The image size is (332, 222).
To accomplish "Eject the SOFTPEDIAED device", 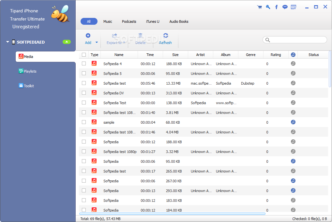I will click(x=67, y=42).
